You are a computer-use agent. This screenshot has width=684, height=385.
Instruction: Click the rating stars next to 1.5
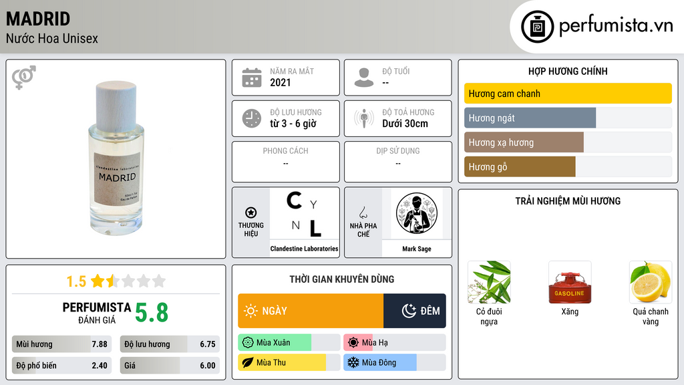(x=128, y=281)
